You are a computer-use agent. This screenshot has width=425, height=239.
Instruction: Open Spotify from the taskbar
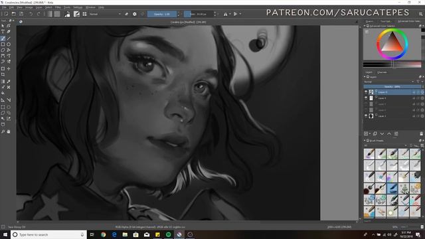pyautogui.click(x=168, y=234)
